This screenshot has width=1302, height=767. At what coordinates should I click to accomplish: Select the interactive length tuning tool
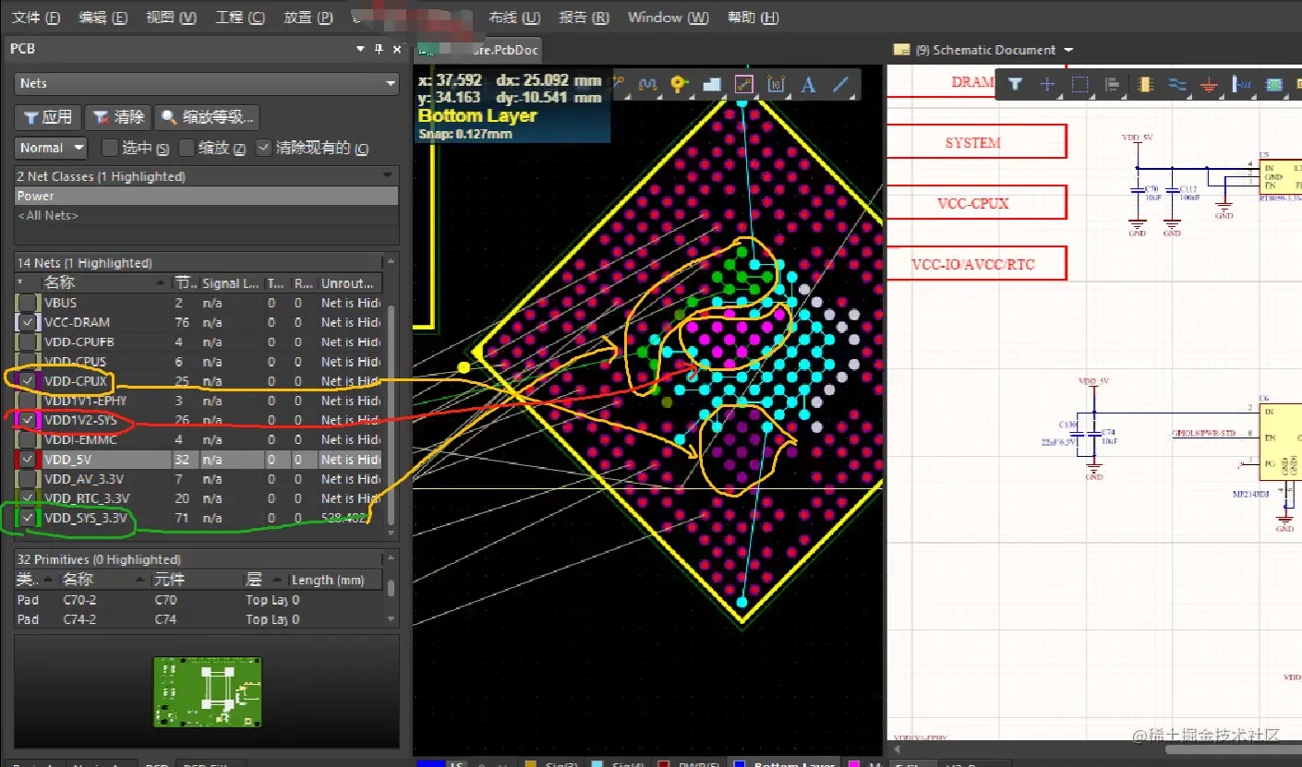coord(647,84)
